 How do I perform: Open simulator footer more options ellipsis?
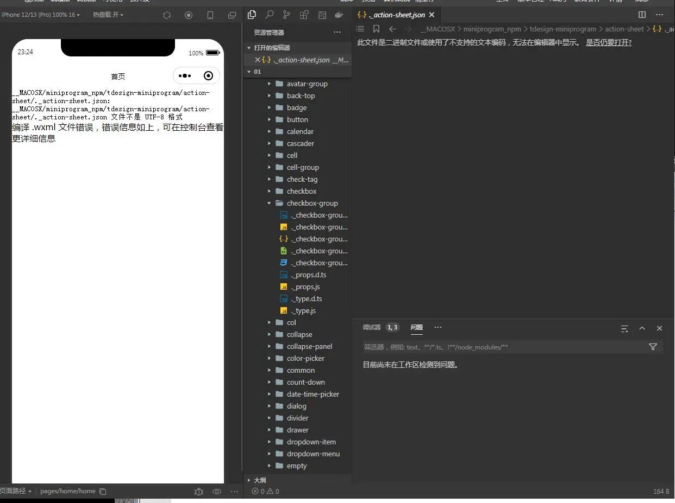pyautogui.click(x=234, y=491)
